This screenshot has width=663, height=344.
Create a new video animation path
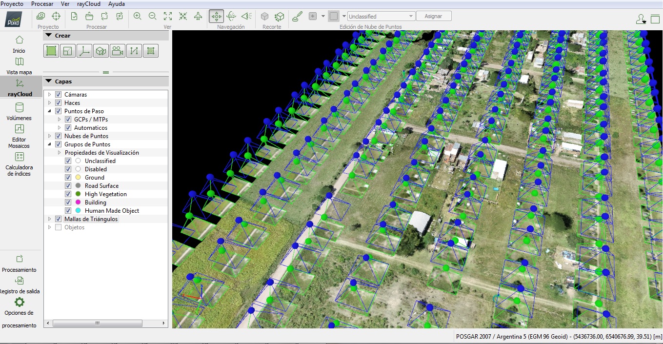(117, 51)
